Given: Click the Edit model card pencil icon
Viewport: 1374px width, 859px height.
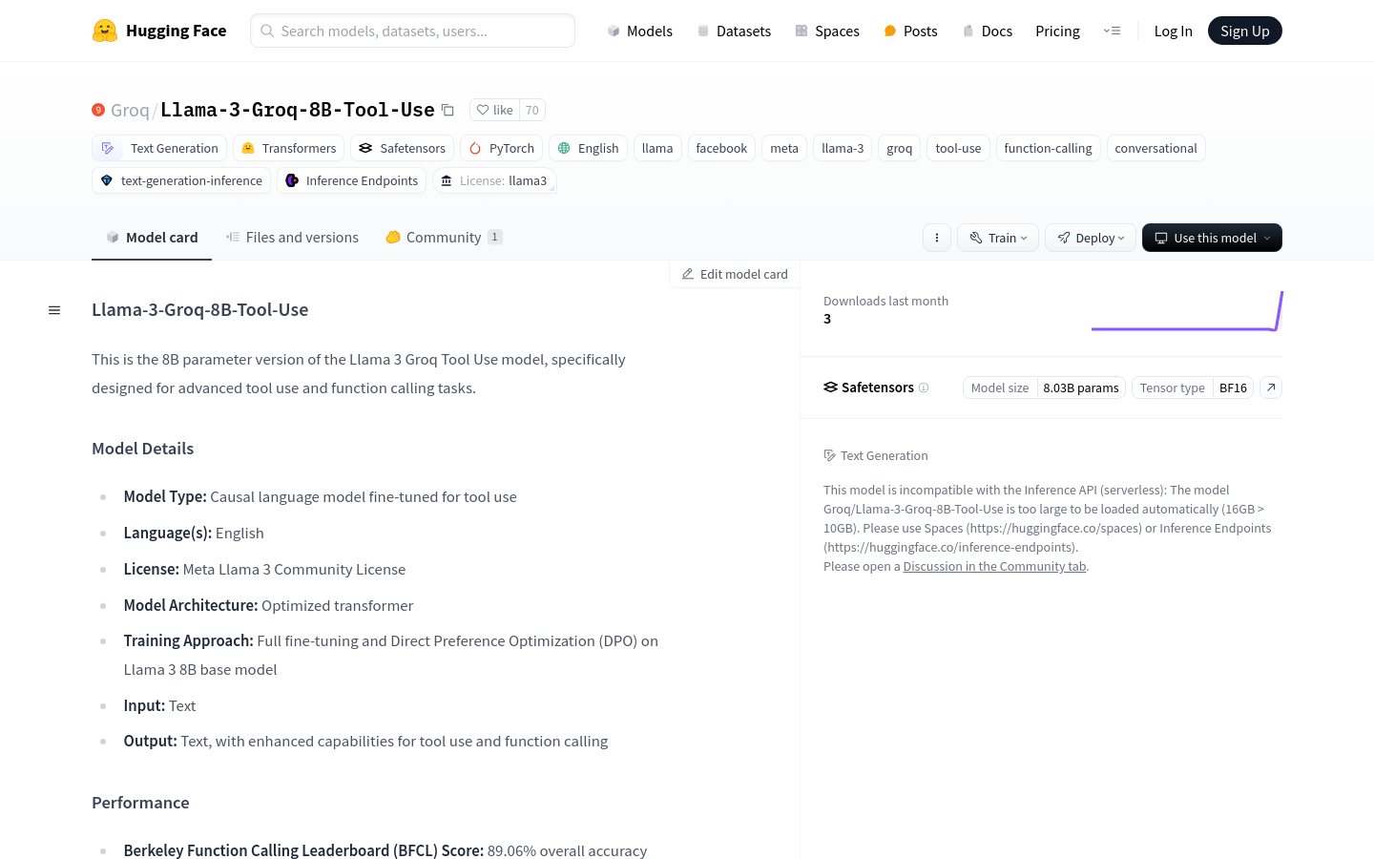Looking at the screenshot, I should tap(688, 274).
